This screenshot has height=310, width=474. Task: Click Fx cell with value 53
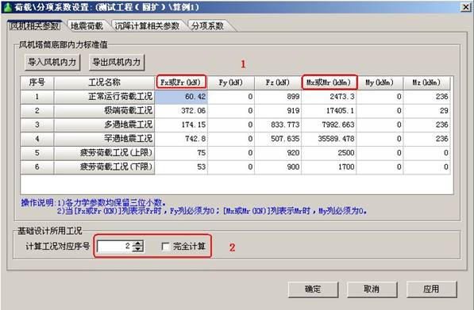181,166
